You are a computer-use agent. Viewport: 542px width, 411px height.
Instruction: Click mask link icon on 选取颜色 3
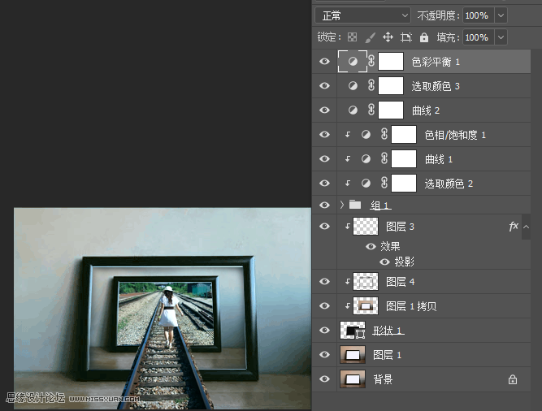(x=371, y=85)
